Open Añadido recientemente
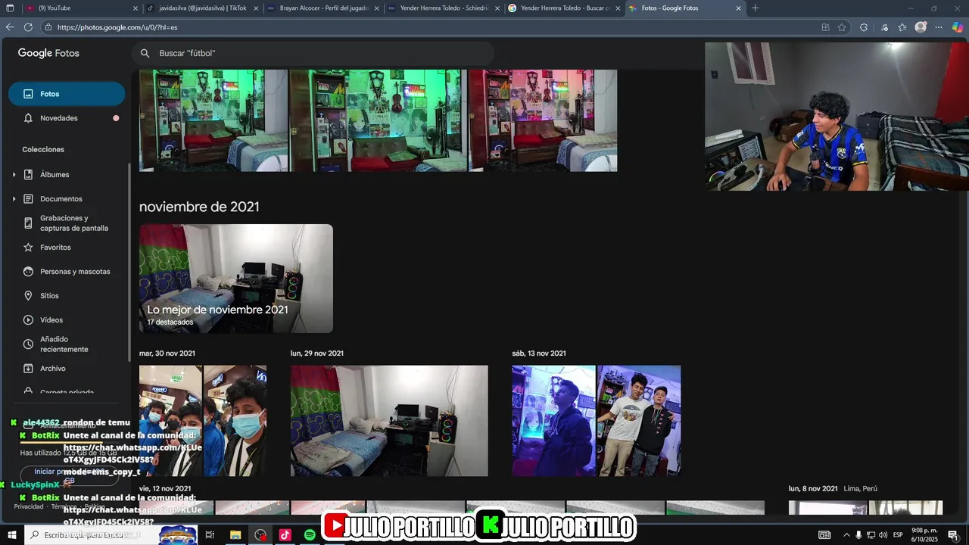 [64, 344]
